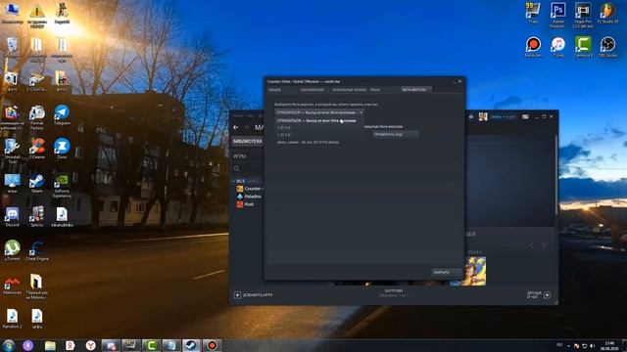Click the Close button at bottom of properties dialog
This screenshot has height=352, width=627.
[447, 272]
